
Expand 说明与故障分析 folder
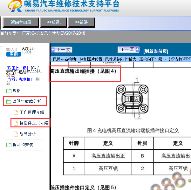[27, 101]
